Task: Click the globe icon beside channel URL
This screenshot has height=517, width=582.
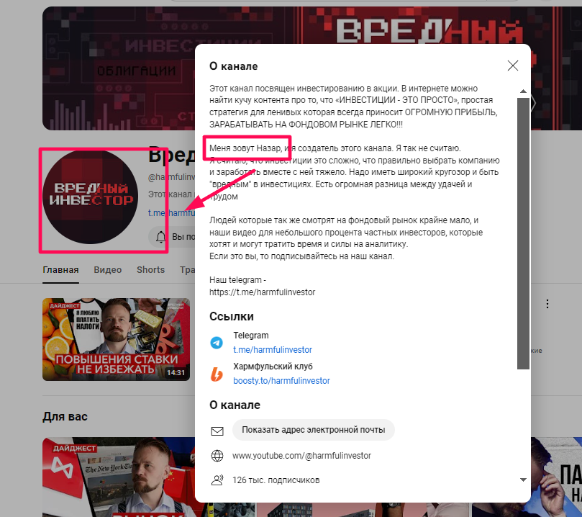Action: (x=217, y=456)
